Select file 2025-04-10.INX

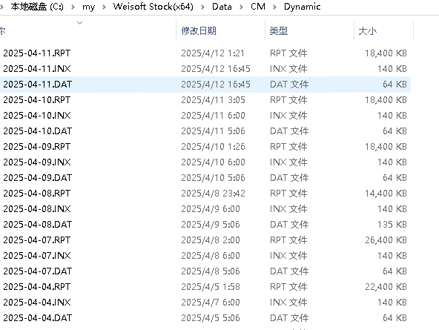(37, 116)
